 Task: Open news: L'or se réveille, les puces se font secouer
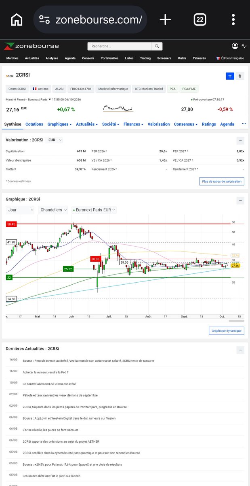[x=50, y=430]
